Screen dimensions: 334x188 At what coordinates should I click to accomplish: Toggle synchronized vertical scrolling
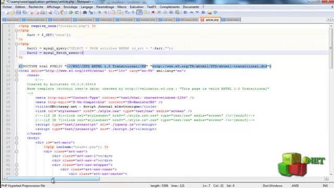pos(113,13)
